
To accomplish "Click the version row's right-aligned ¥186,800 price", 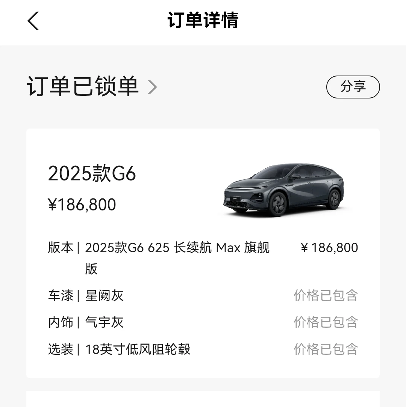I will tap(329, 248).
